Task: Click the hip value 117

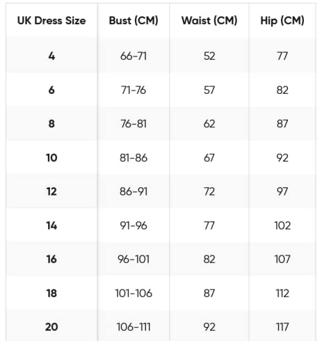Action: (282, 327)
